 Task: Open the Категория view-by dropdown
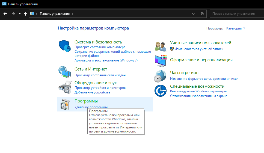[236, 28]
